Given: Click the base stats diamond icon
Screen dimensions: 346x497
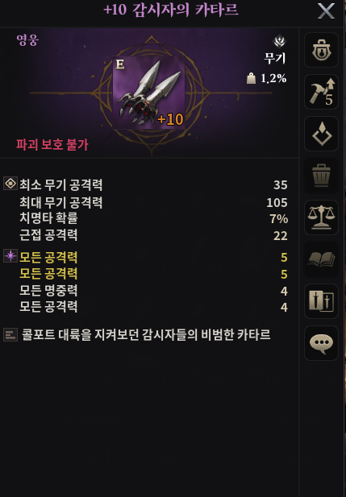Looking at the screenshot, I should [10, 184].
